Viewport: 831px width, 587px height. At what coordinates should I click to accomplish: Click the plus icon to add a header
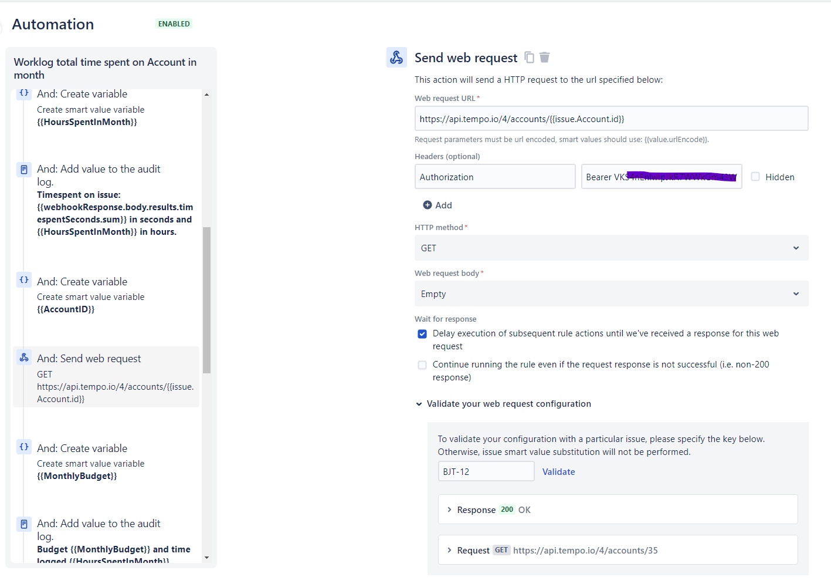[x=428, y=205]
